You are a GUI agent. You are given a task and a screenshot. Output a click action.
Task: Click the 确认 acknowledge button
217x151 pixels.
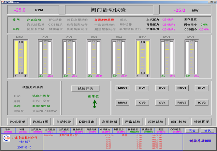207,131
